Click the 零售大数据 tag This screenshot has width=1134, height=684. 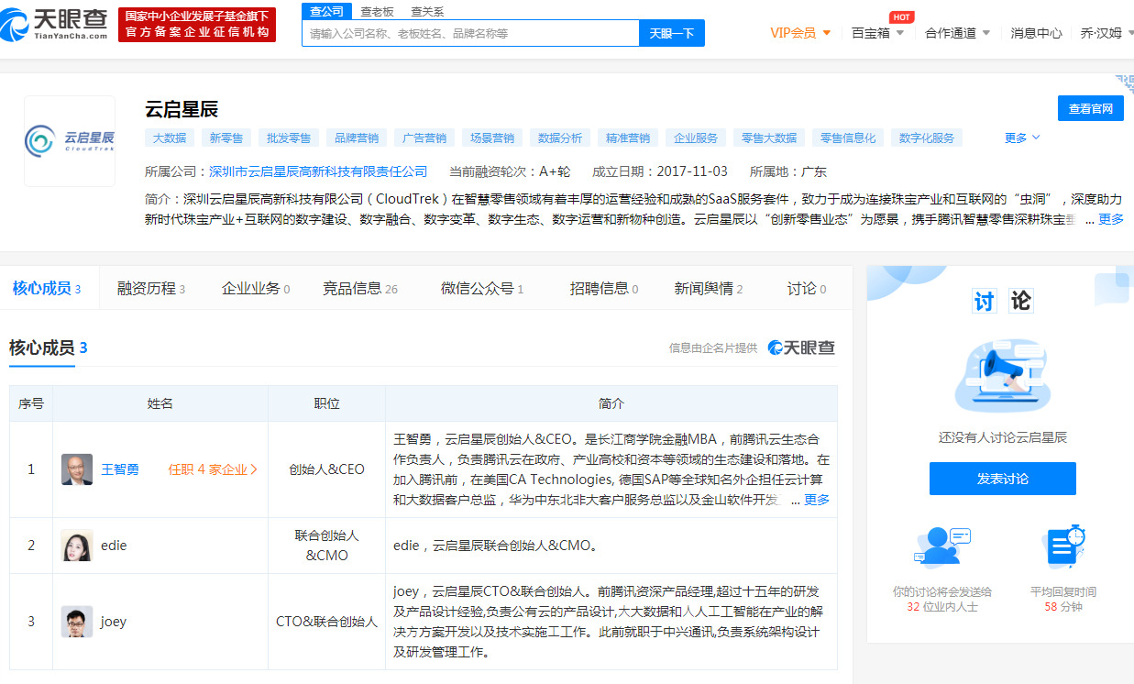pos(769,138)
